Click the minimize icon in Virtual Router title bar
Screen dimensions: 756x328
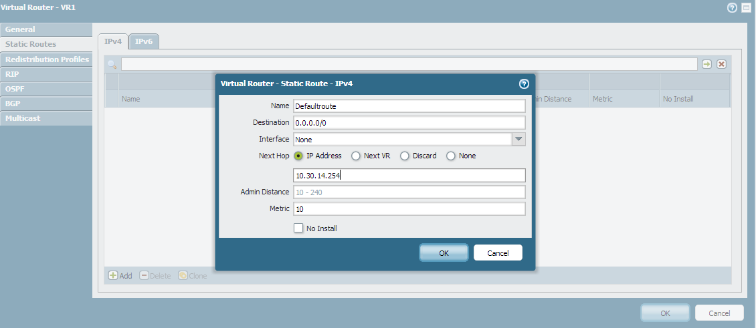(746, 8)
